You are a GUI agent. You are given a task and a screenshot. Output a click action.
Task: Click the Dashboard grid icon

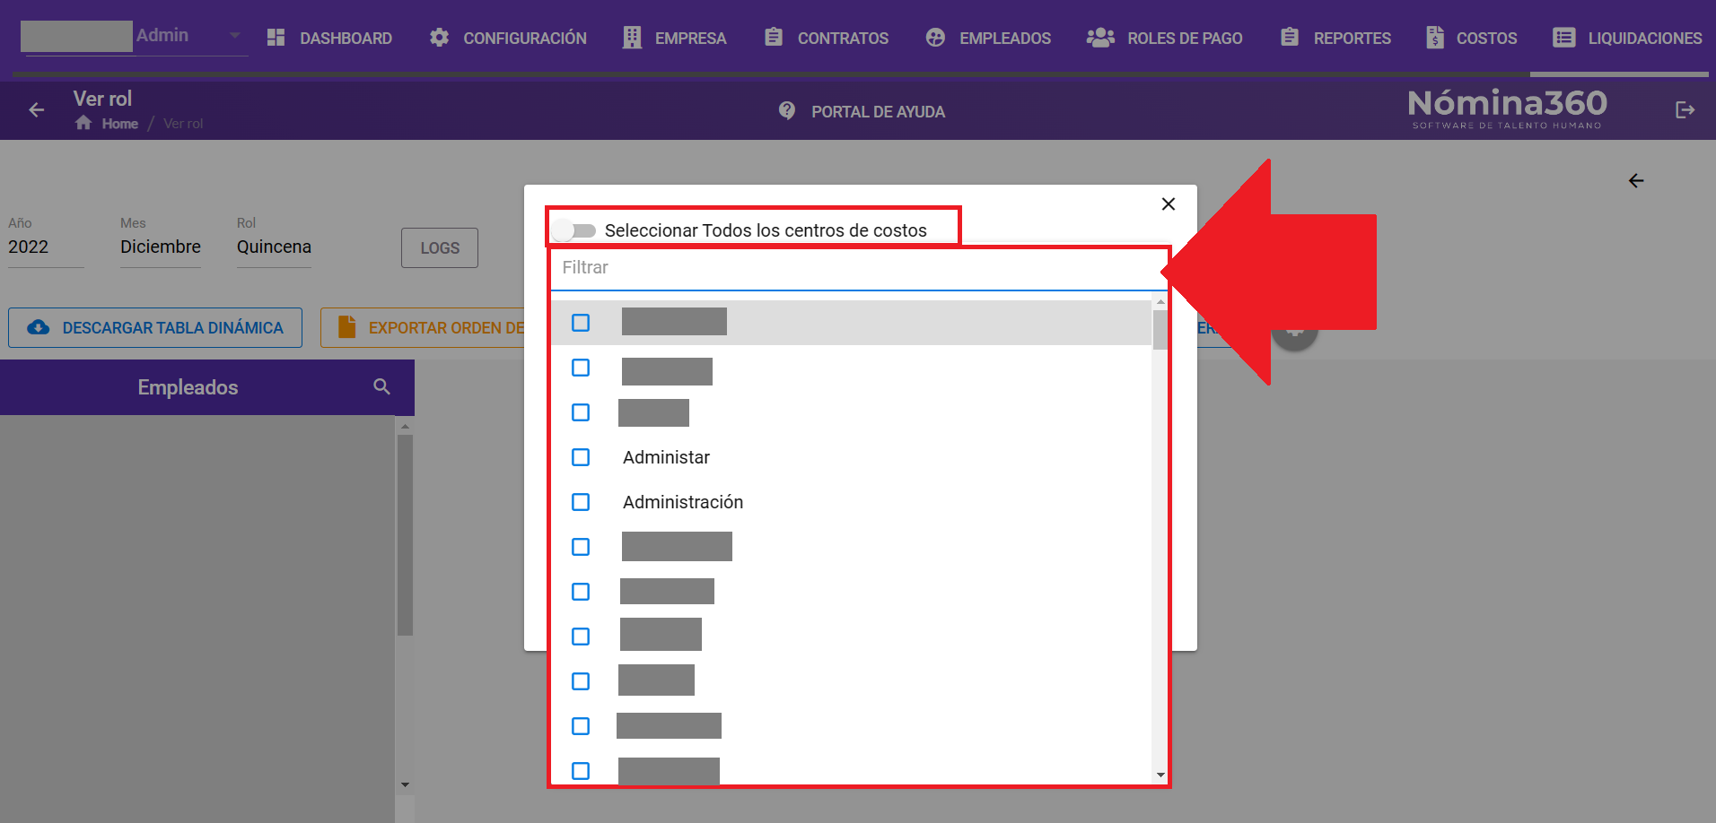coord(276,38)
